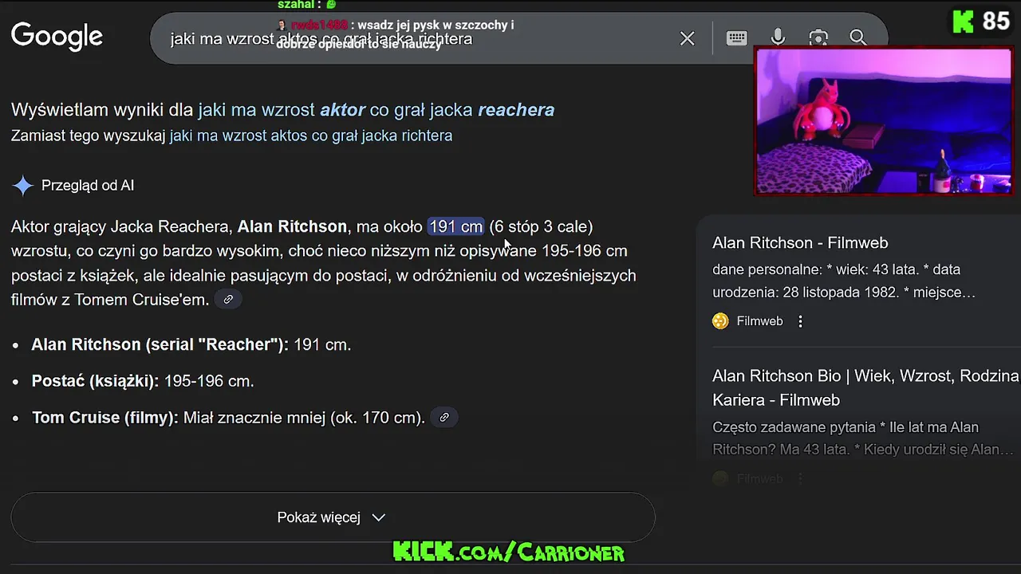
Task: Click the Google logo
Action: 57,37
